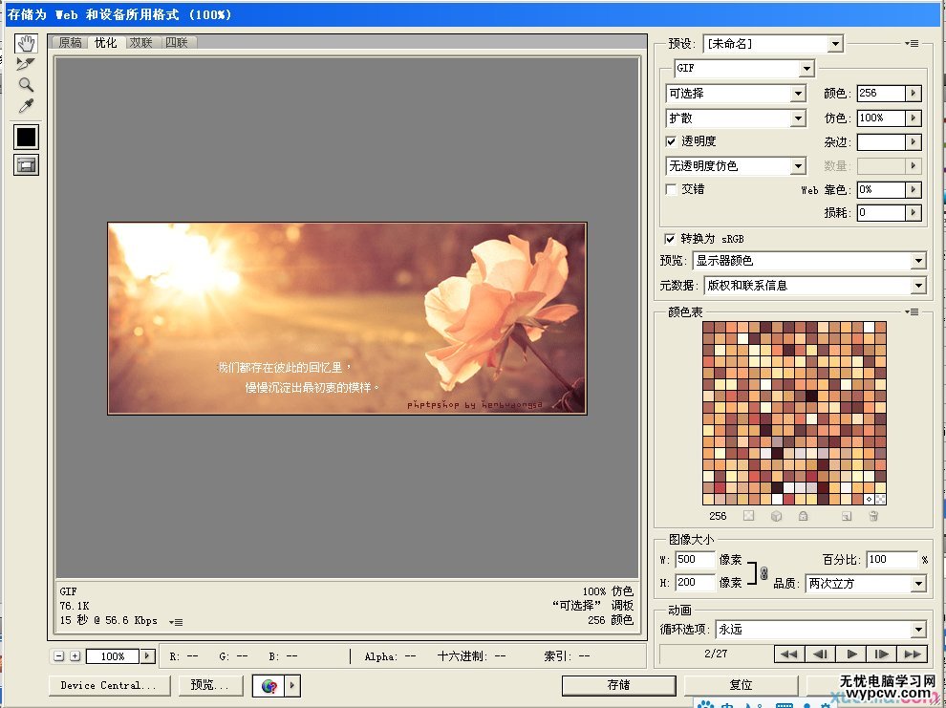Toggle slices visibility icon

coord(26,164)
